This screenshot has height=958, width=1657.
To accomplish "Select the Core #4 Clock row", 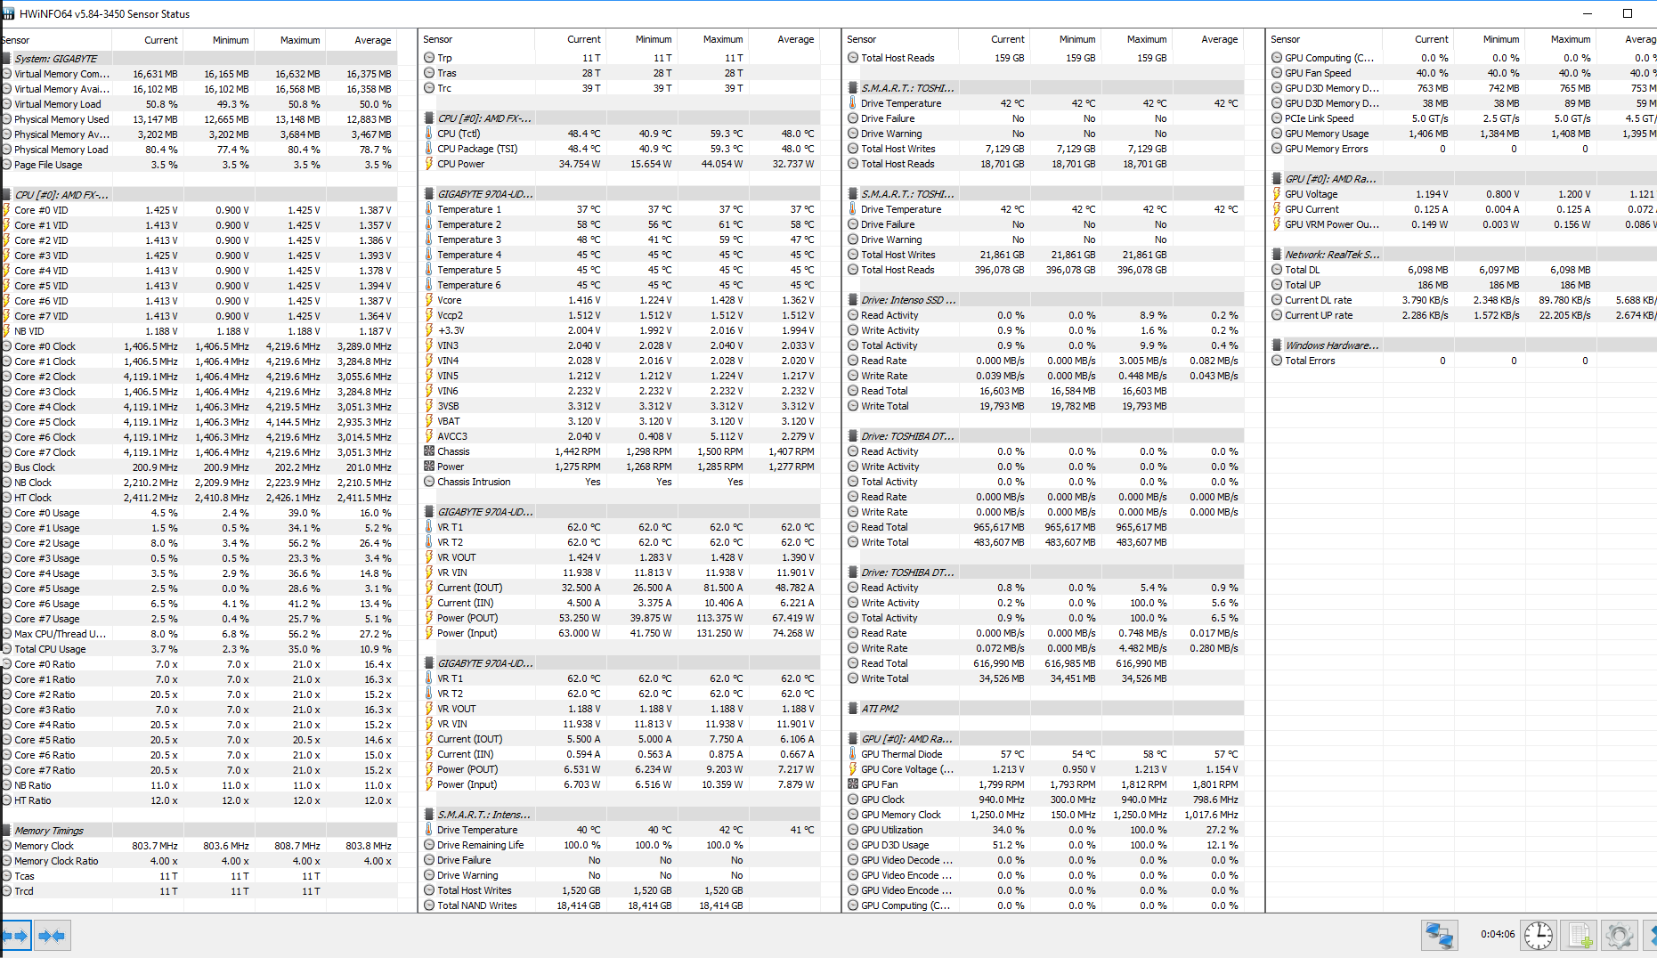I will (198, 407).
